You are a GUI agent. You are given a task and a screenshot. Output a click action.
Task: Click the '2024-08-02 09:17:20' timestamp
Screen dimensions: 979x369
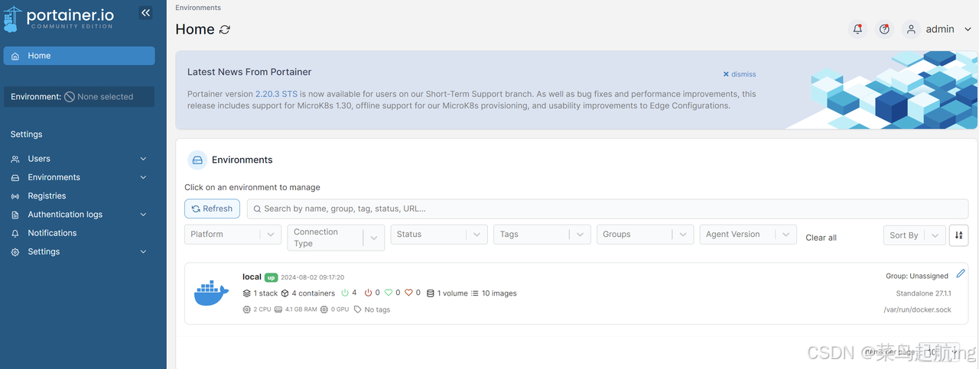click(312, 277)
